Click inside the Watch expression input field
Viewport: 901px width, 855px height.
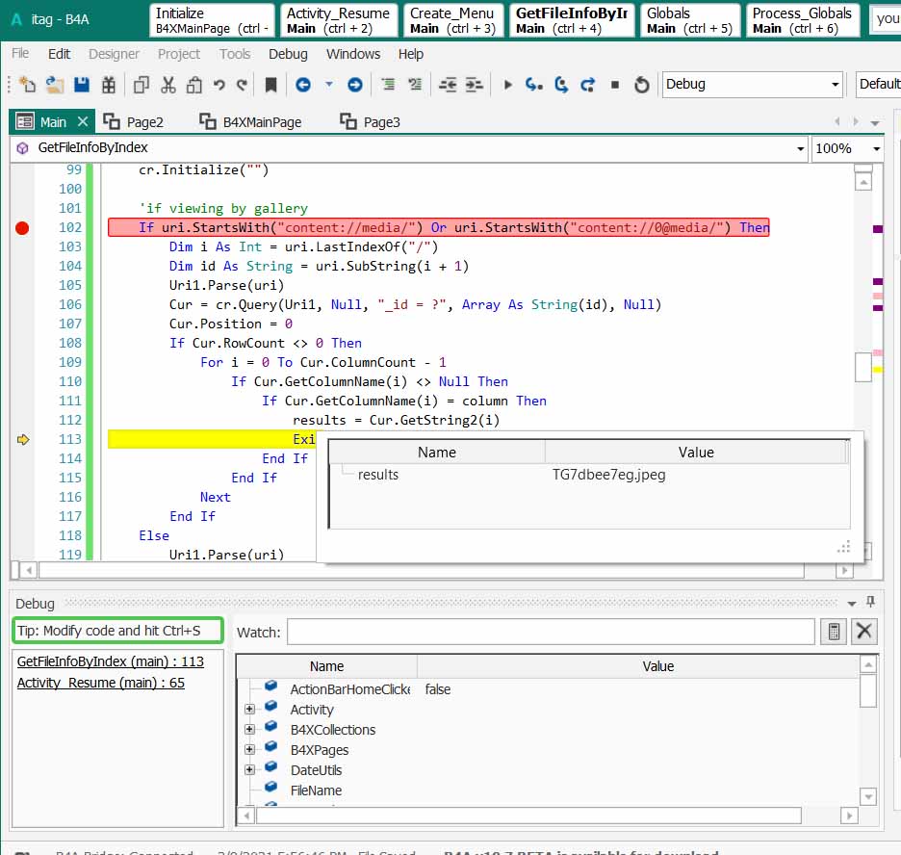pyautogui.click(x=550, y=632)
